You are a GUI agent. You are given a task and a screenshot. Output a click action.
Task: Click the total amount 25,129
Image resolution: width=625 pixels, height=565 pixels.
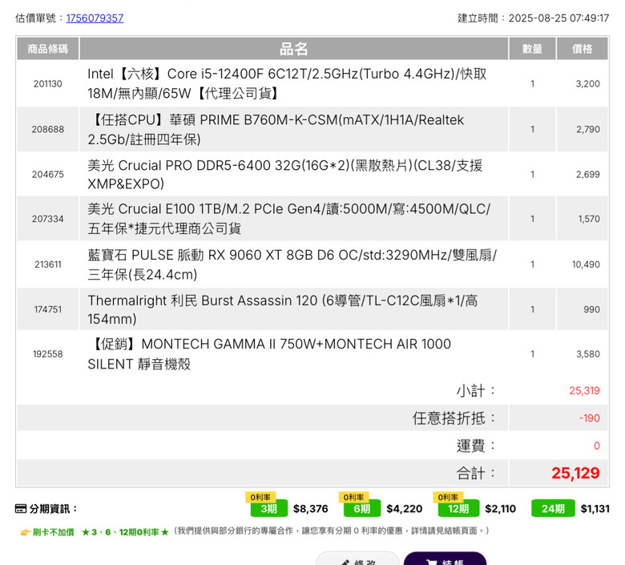coord(575,474)
